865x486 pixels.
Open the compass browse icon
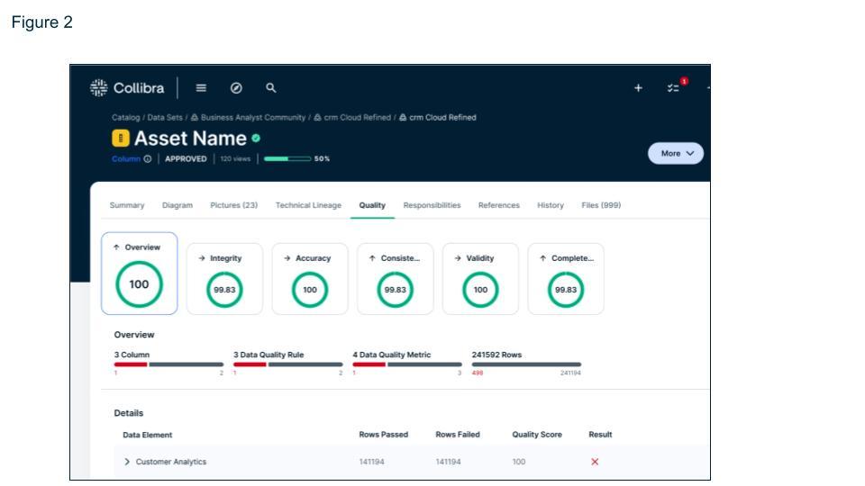click(236, 88)
